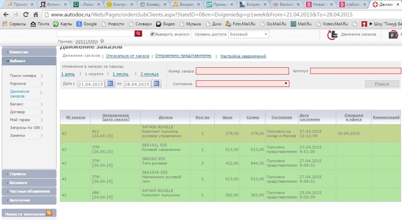Image resolution: width=402 pixels, height=220 pixels.
Task: Click the Поиск search button
Action: point(382,84)
